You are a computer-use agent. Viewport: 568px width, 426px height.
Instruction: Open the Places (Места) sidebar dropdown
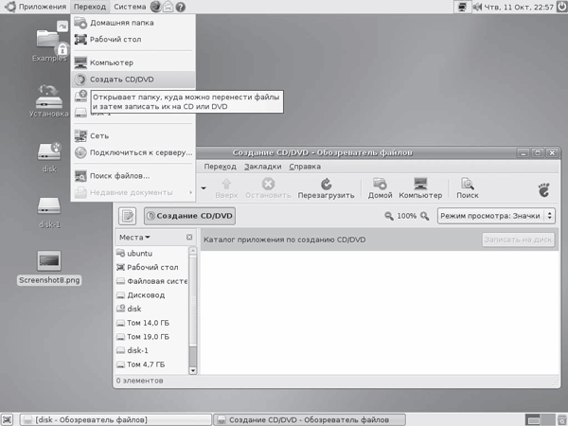[x=135, y=237]
